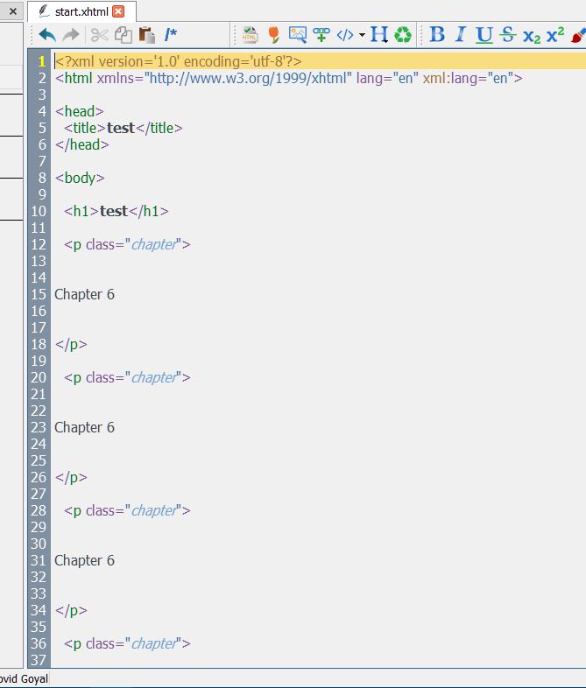Click line number 1 in the gutter
Image resolution: width=586 pixels, height=688 pixels.
(x=42, y=61)
